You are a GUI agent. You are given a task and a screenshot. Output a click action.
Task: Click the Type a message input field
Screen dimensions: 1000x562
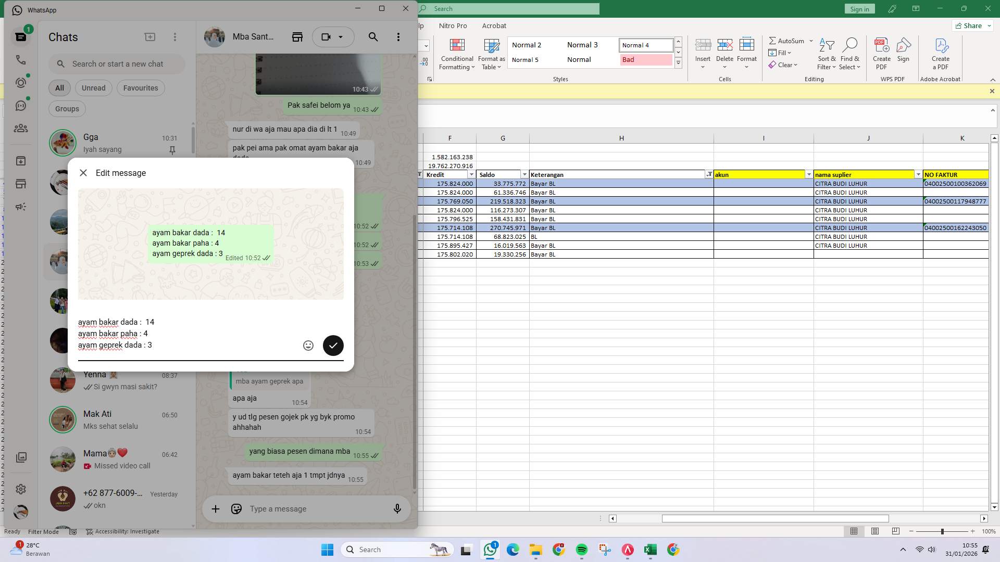pyautogui.click(x=292, y=509)
